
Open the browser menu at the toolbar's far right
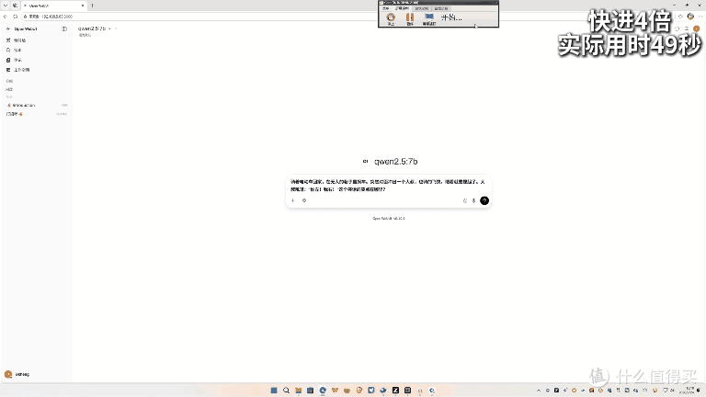700,17
